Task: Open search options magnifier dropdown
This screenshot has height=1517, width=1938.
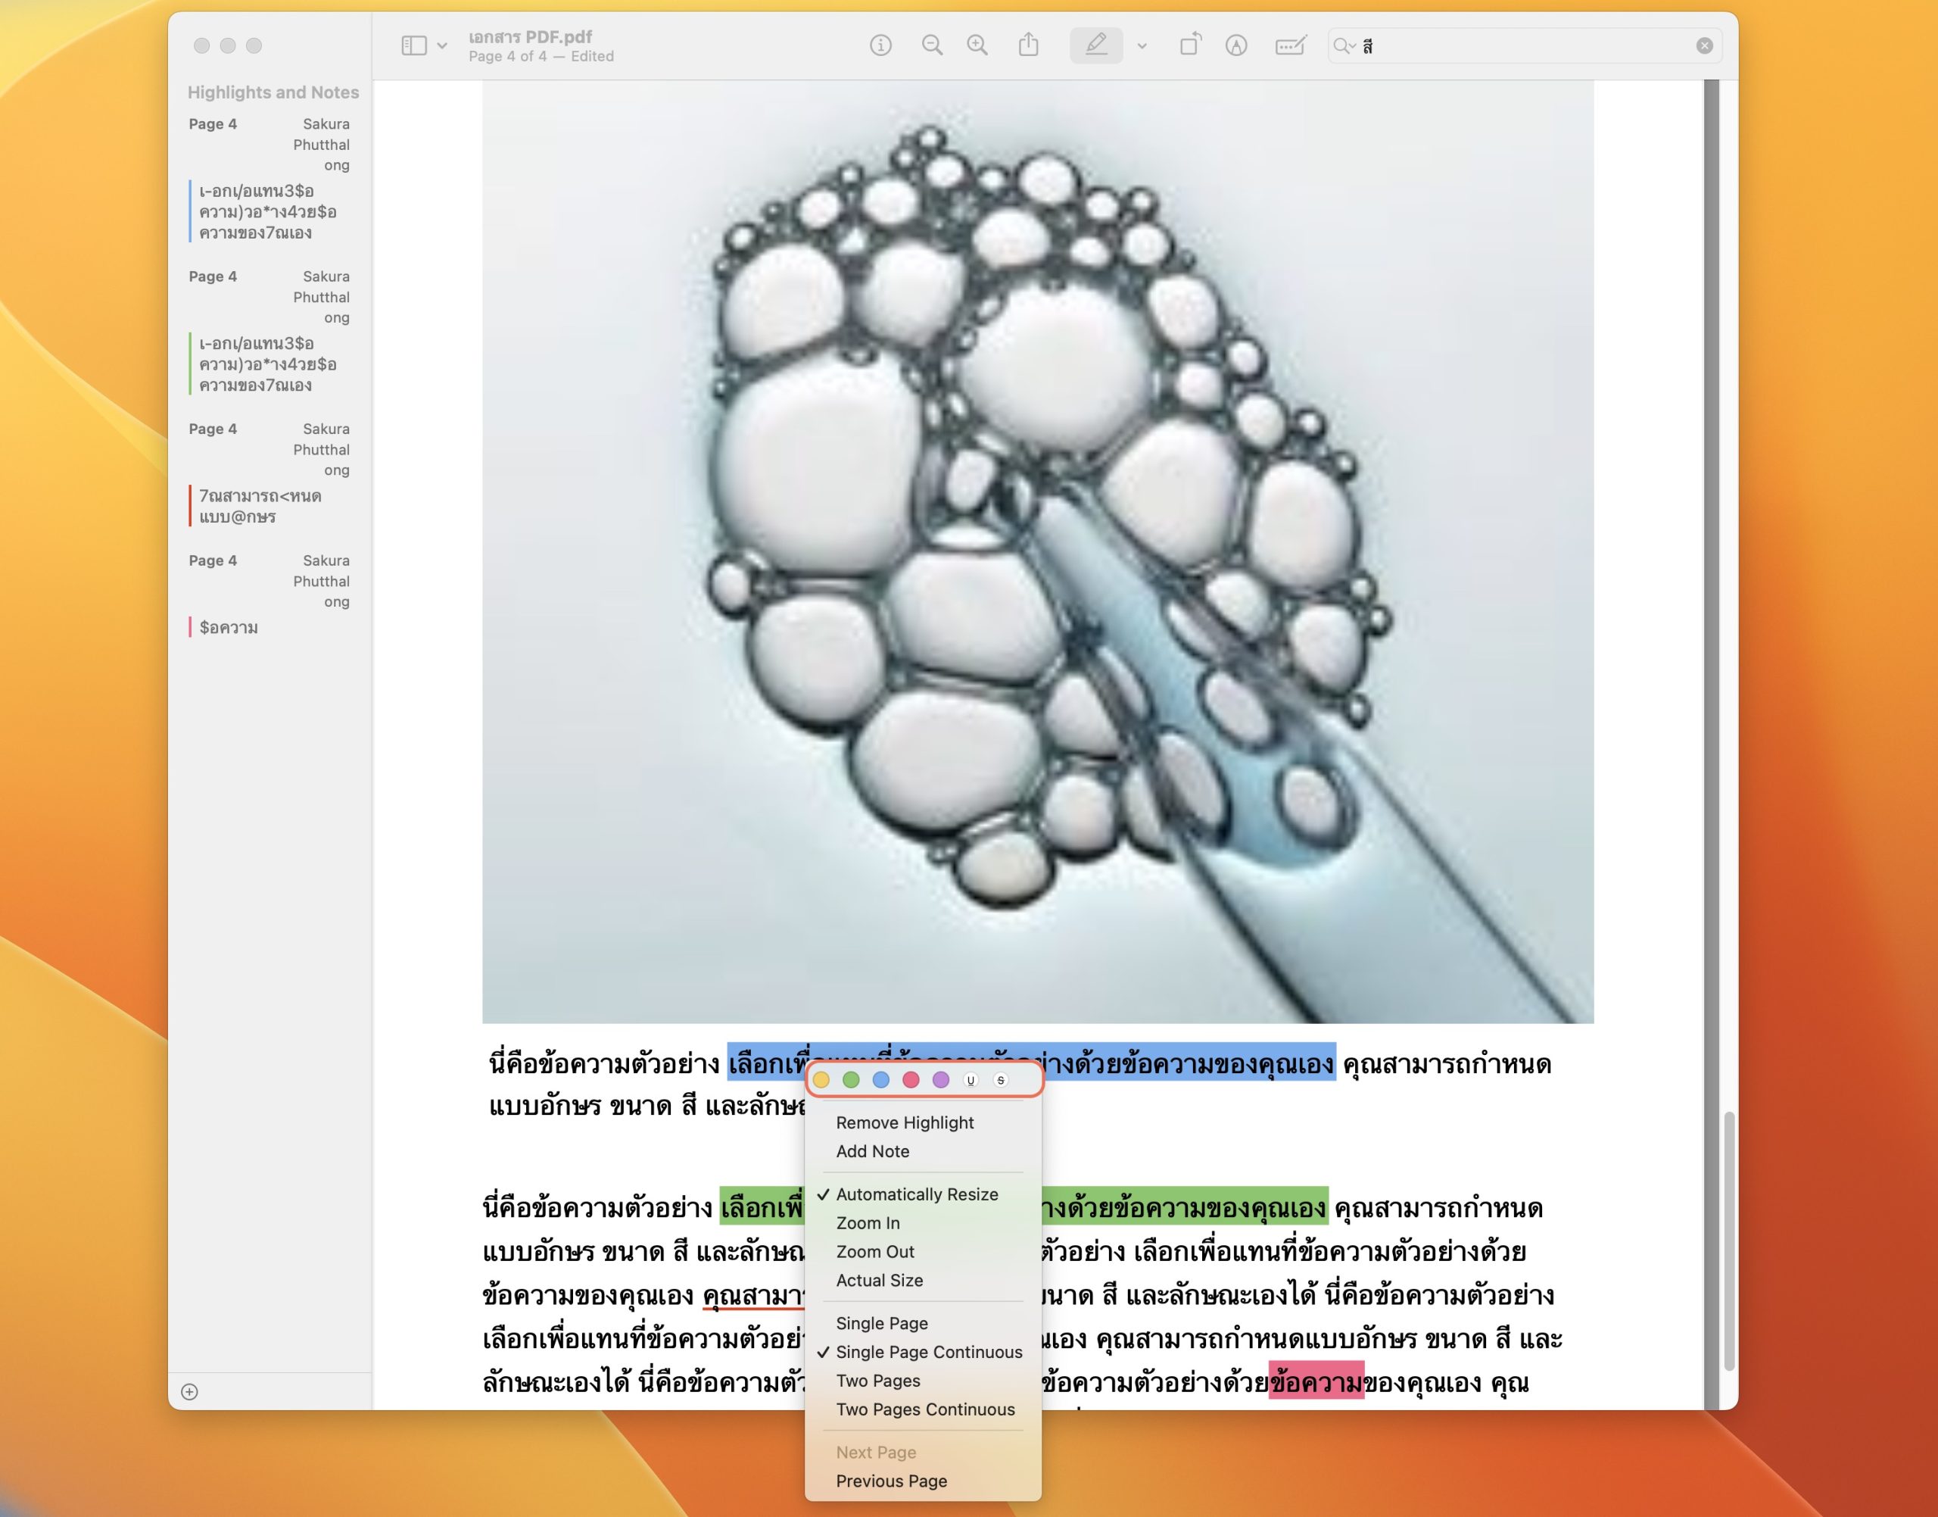Action: tap(1344, 46)
